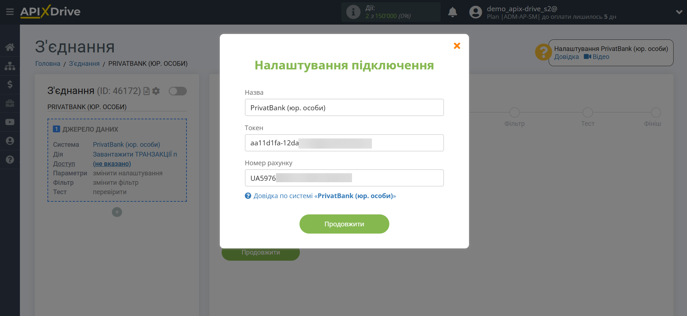Open billing dollar icon in sidebar

point(10,85)
